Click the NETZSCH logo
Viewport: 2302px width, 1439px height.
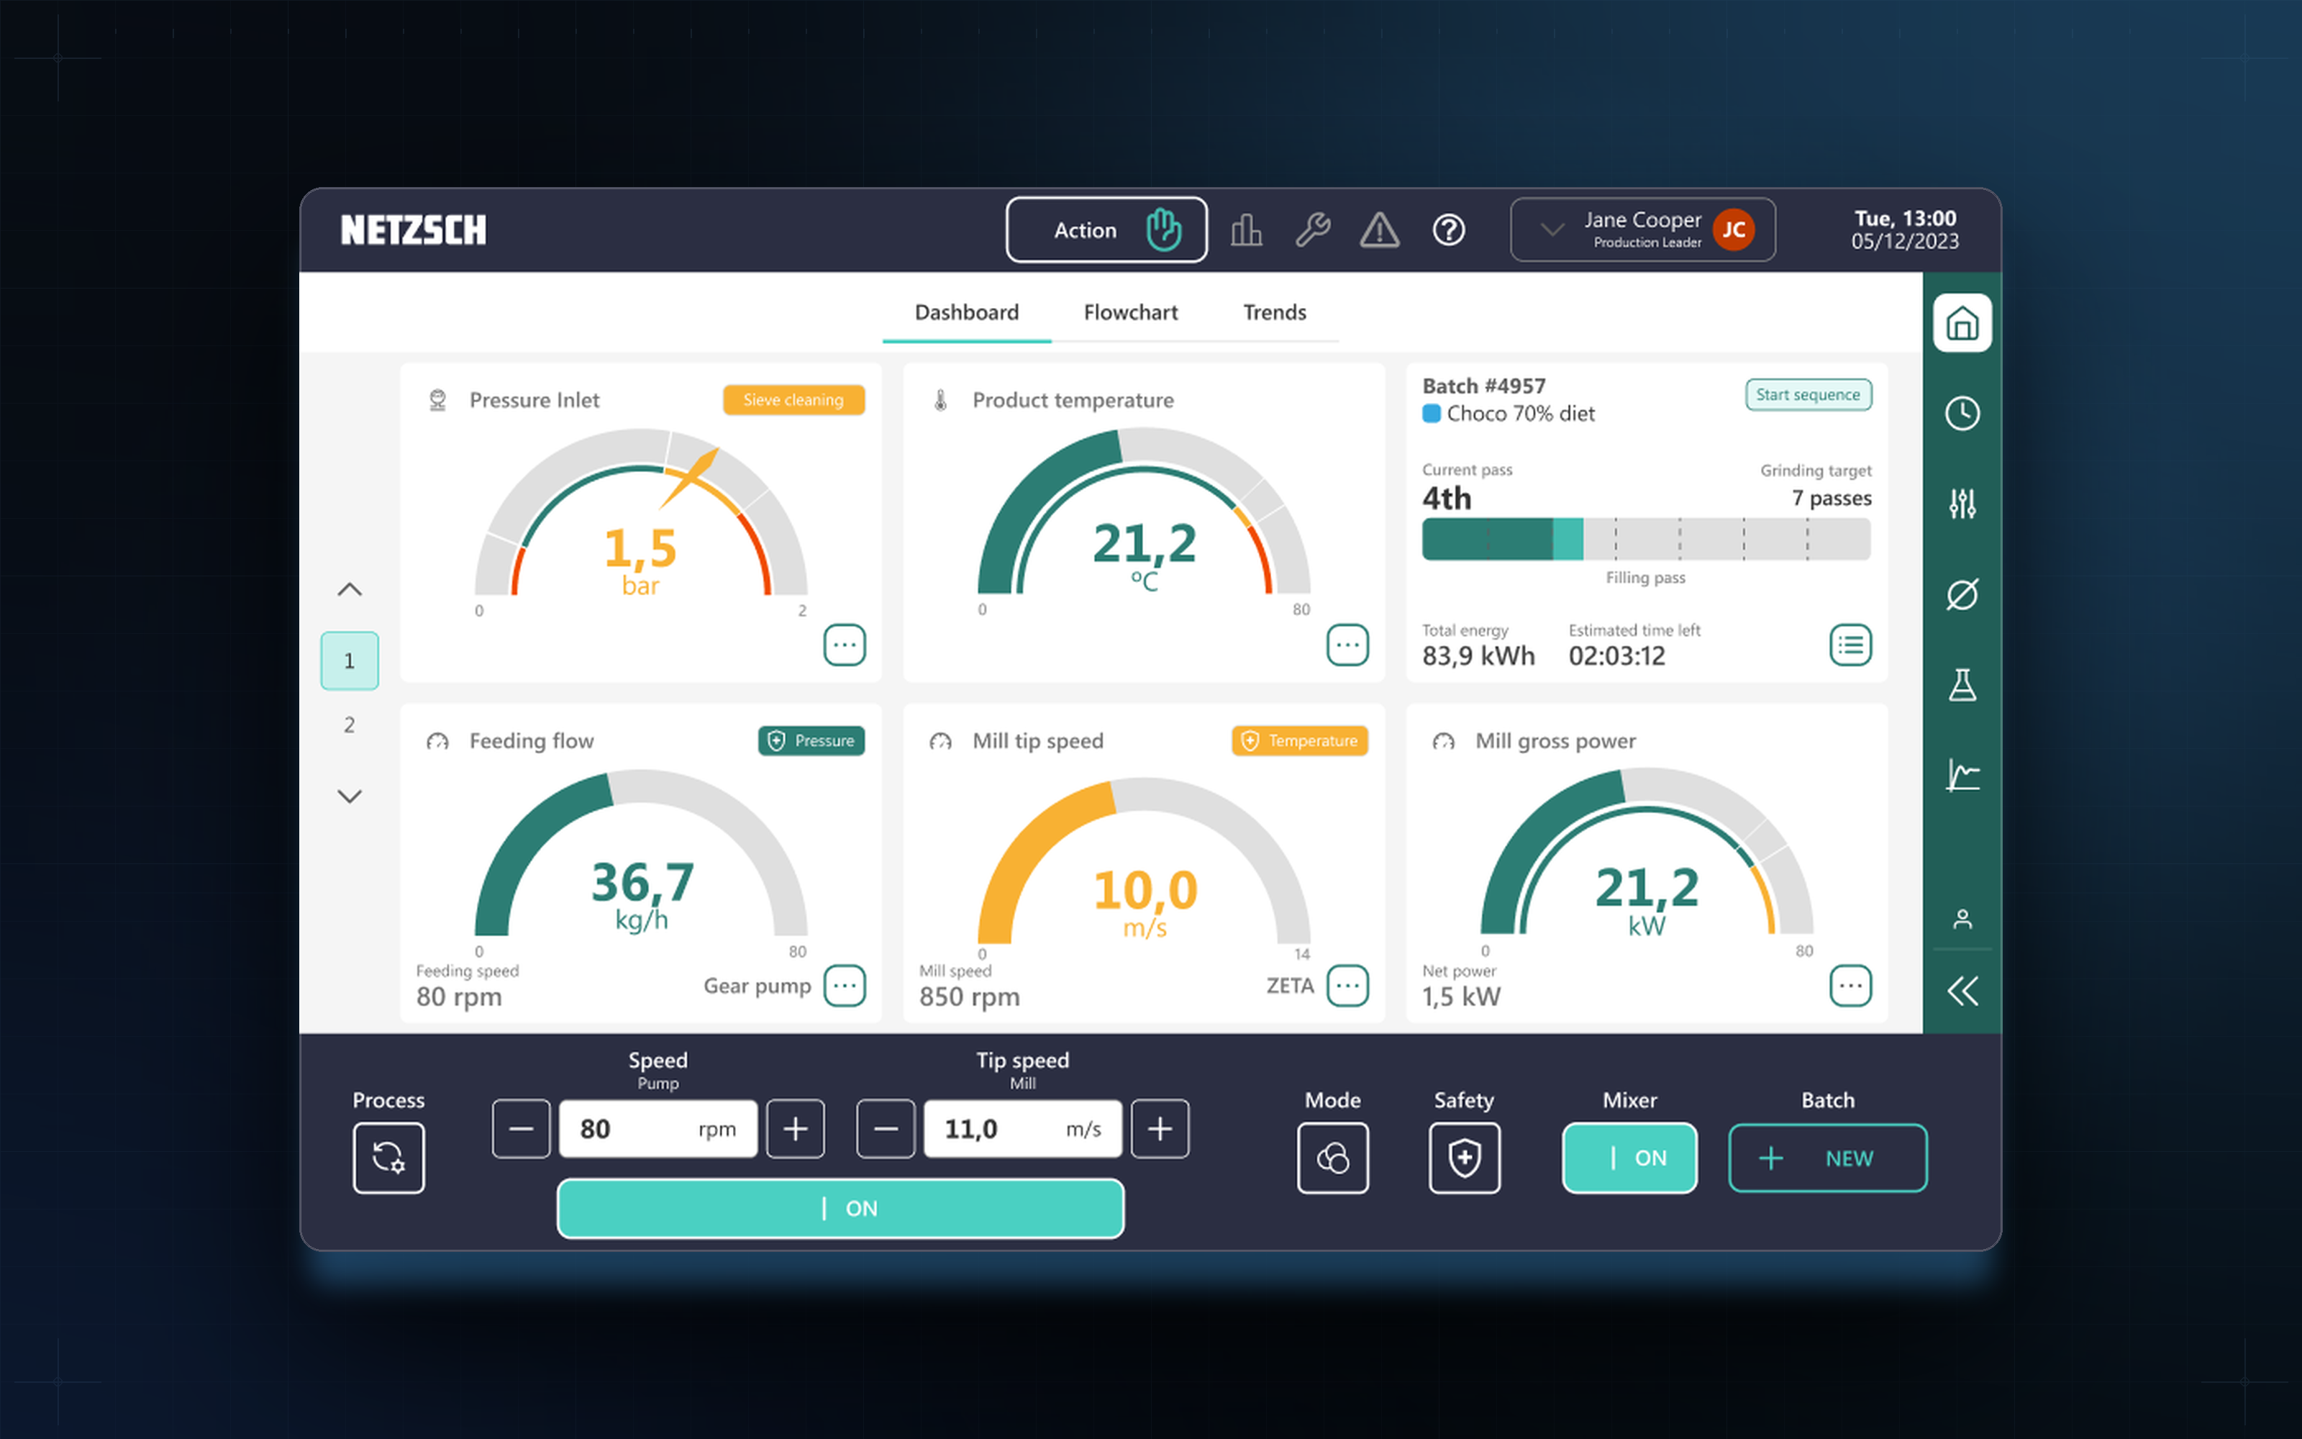click(414, 230)
